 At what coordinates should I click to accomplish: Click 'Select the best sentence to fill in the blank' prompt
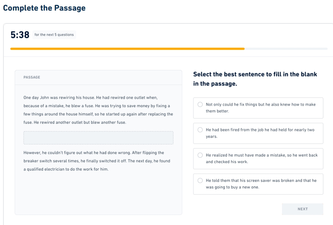pyautogui.click(x=255, y=79)
